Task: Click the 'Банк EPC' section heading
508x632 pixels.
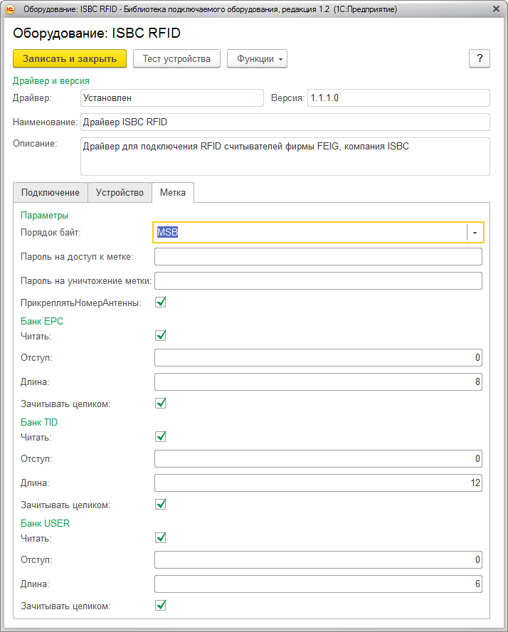Action: [42, 321]
